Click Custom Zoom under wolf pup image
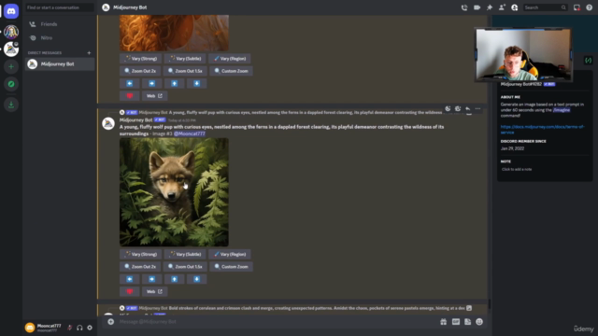Image resolution: width=598 pixels, height=336 pixels. [x=231, y=267]
